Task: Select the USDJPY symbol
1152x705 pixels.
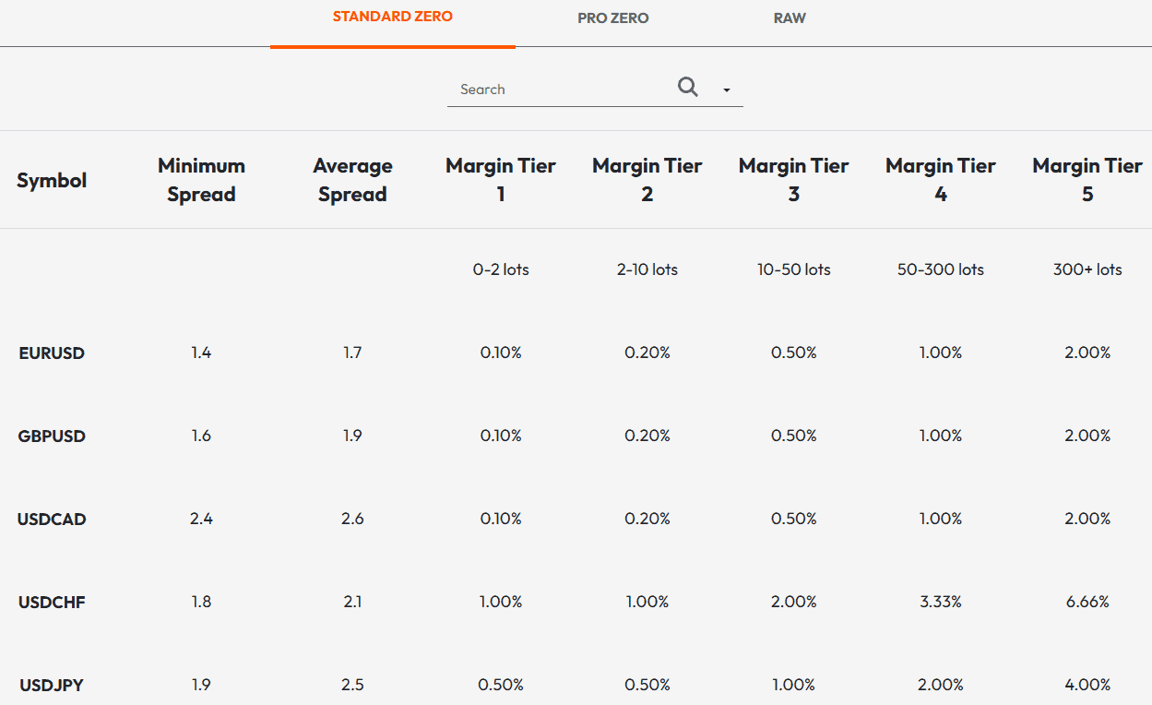Action: pos(50,685)
